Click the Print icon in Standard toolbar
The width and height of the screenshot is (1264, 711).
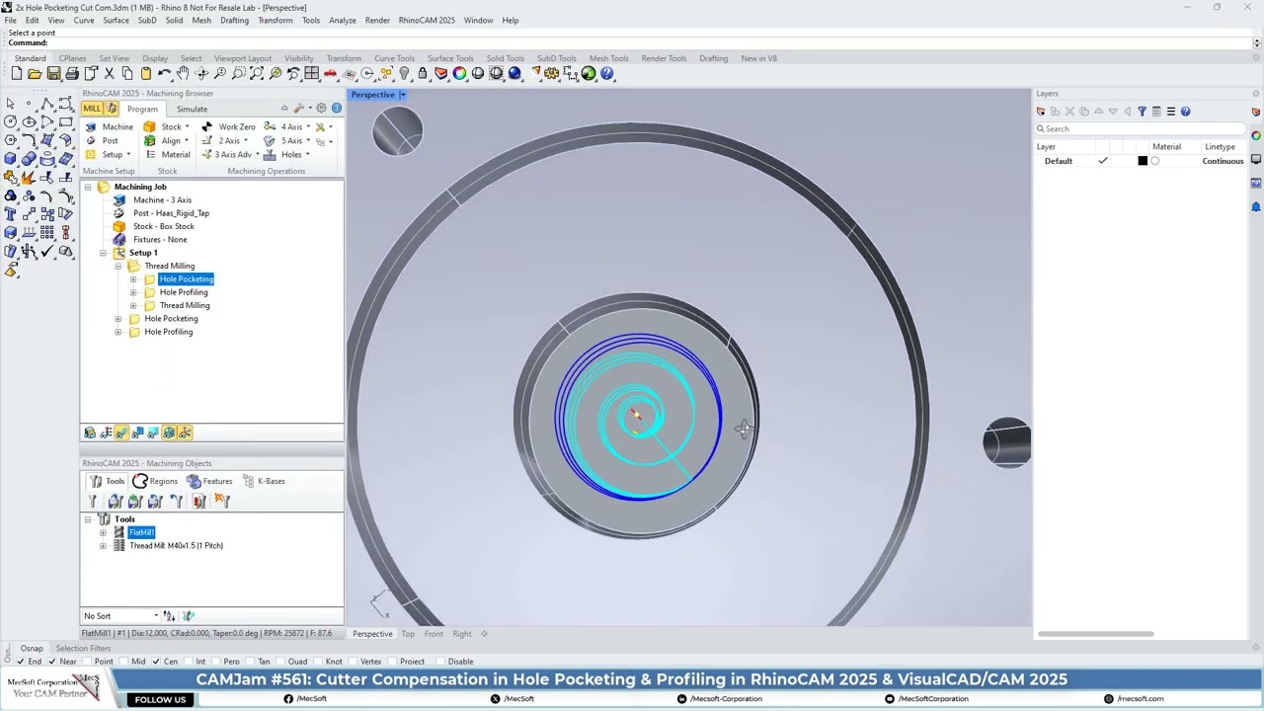[x=72, y=74]
